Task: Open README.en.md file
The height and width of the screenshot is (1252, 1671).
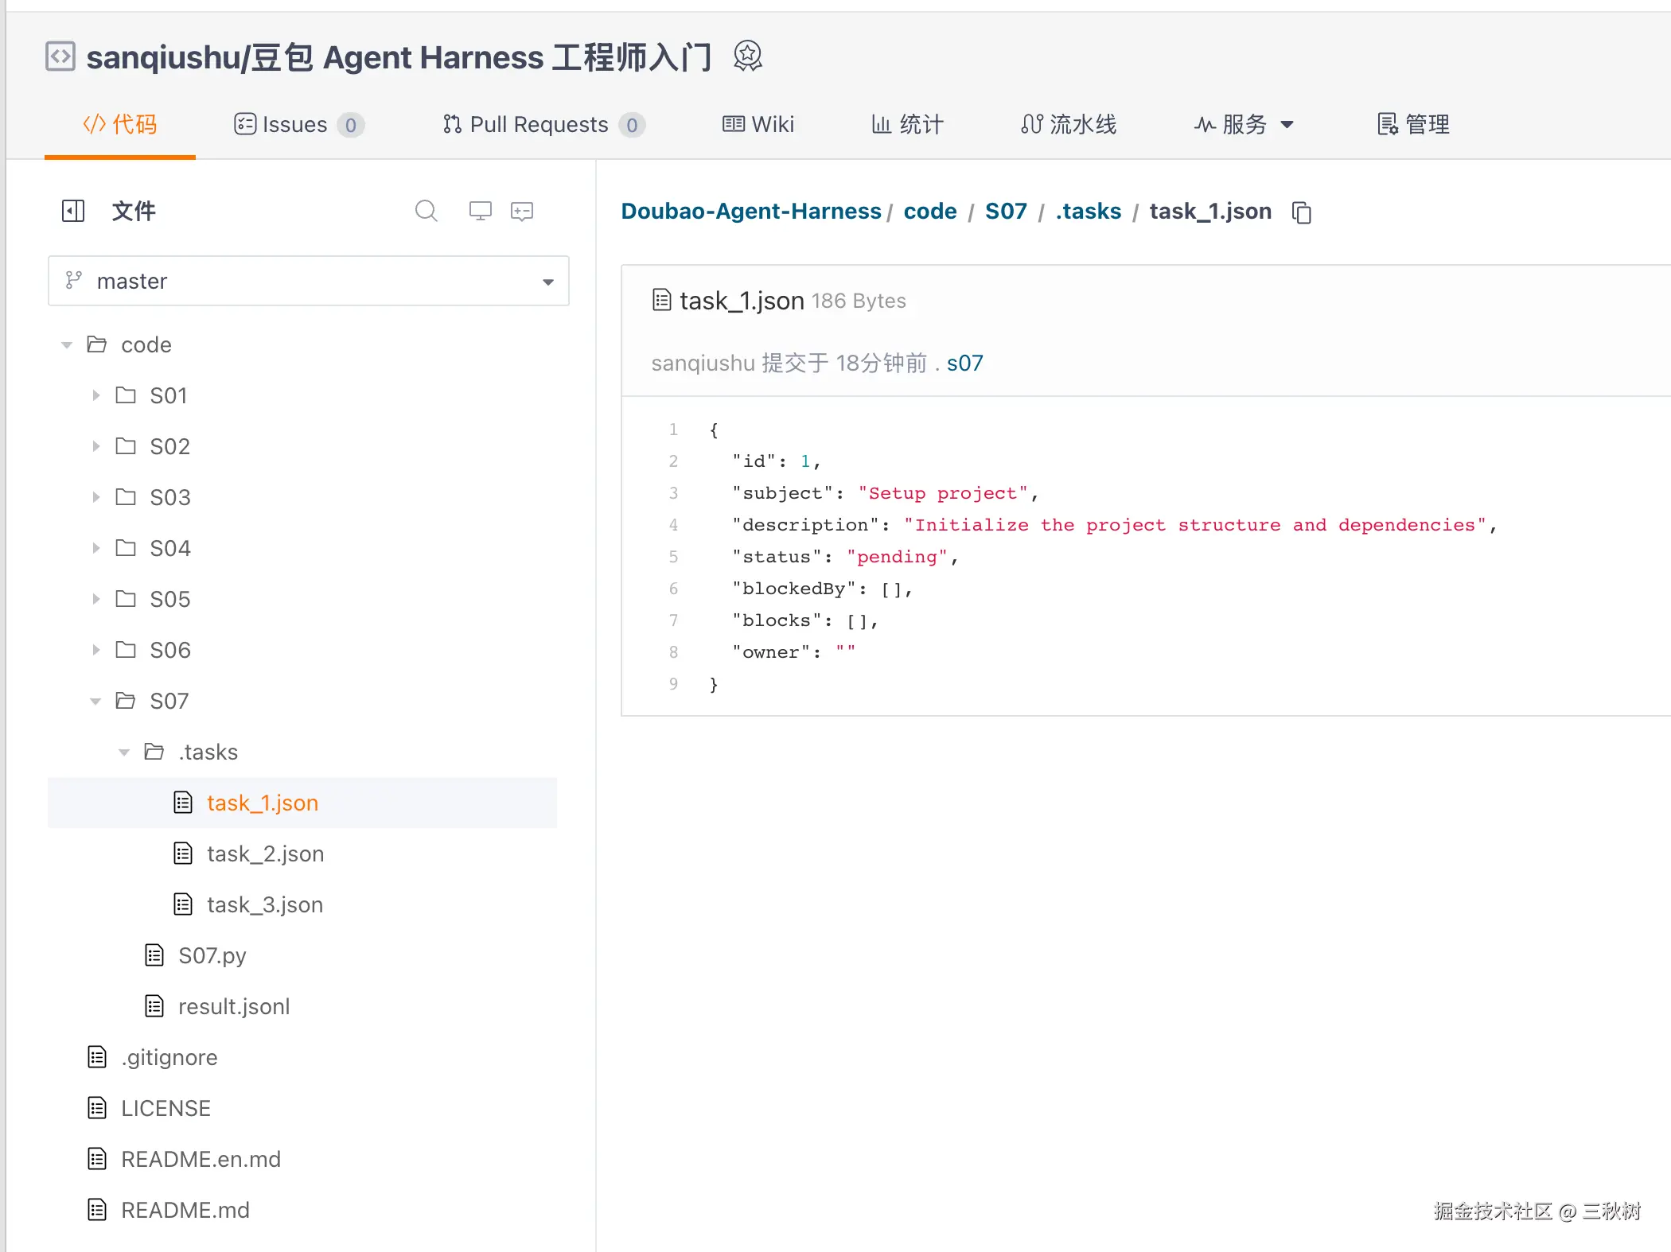Action: [x=201, y=1159]
